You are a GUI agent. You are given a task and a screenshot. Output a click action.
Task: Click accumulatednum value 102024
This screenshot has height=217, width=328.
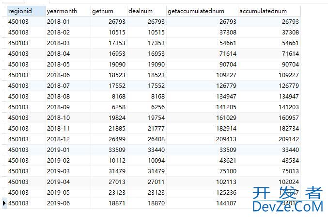coord(269,182)
